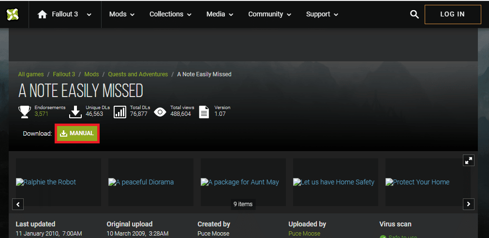Open the Community menu

click(270, 14)
